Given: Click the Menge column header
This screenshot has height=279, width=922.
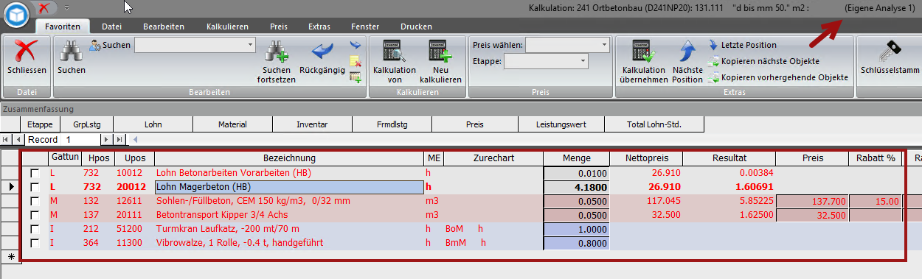Looking at the screenshot, I should point(576,158).
